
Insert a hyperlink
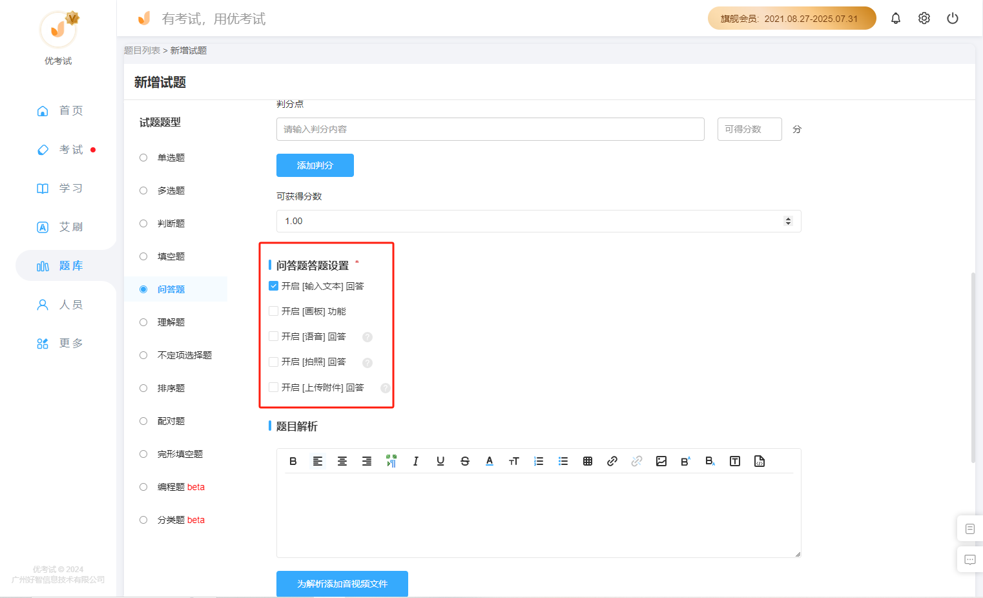click(x=612, y=461)
